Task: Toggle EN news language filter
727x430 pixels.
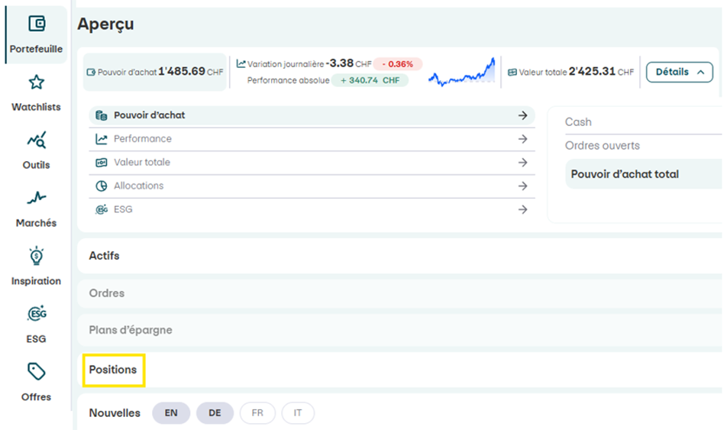Action: (171, 413)
